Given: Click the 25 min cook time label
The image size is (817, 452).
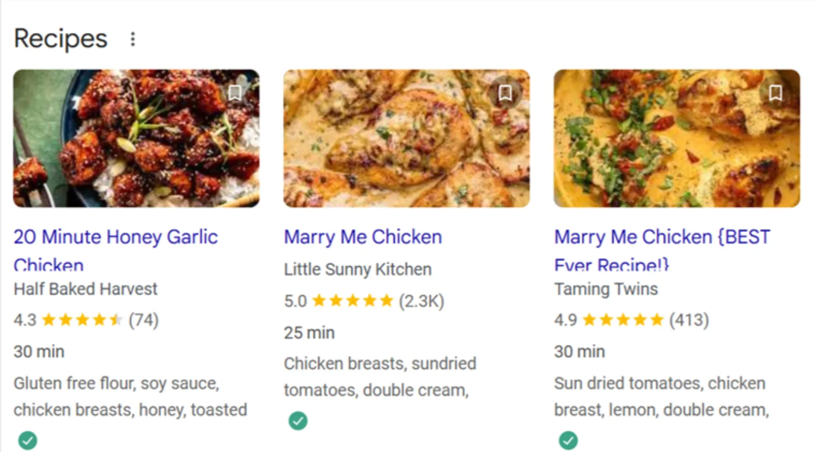Looking at the screenshot, I should tap(308, 332).
